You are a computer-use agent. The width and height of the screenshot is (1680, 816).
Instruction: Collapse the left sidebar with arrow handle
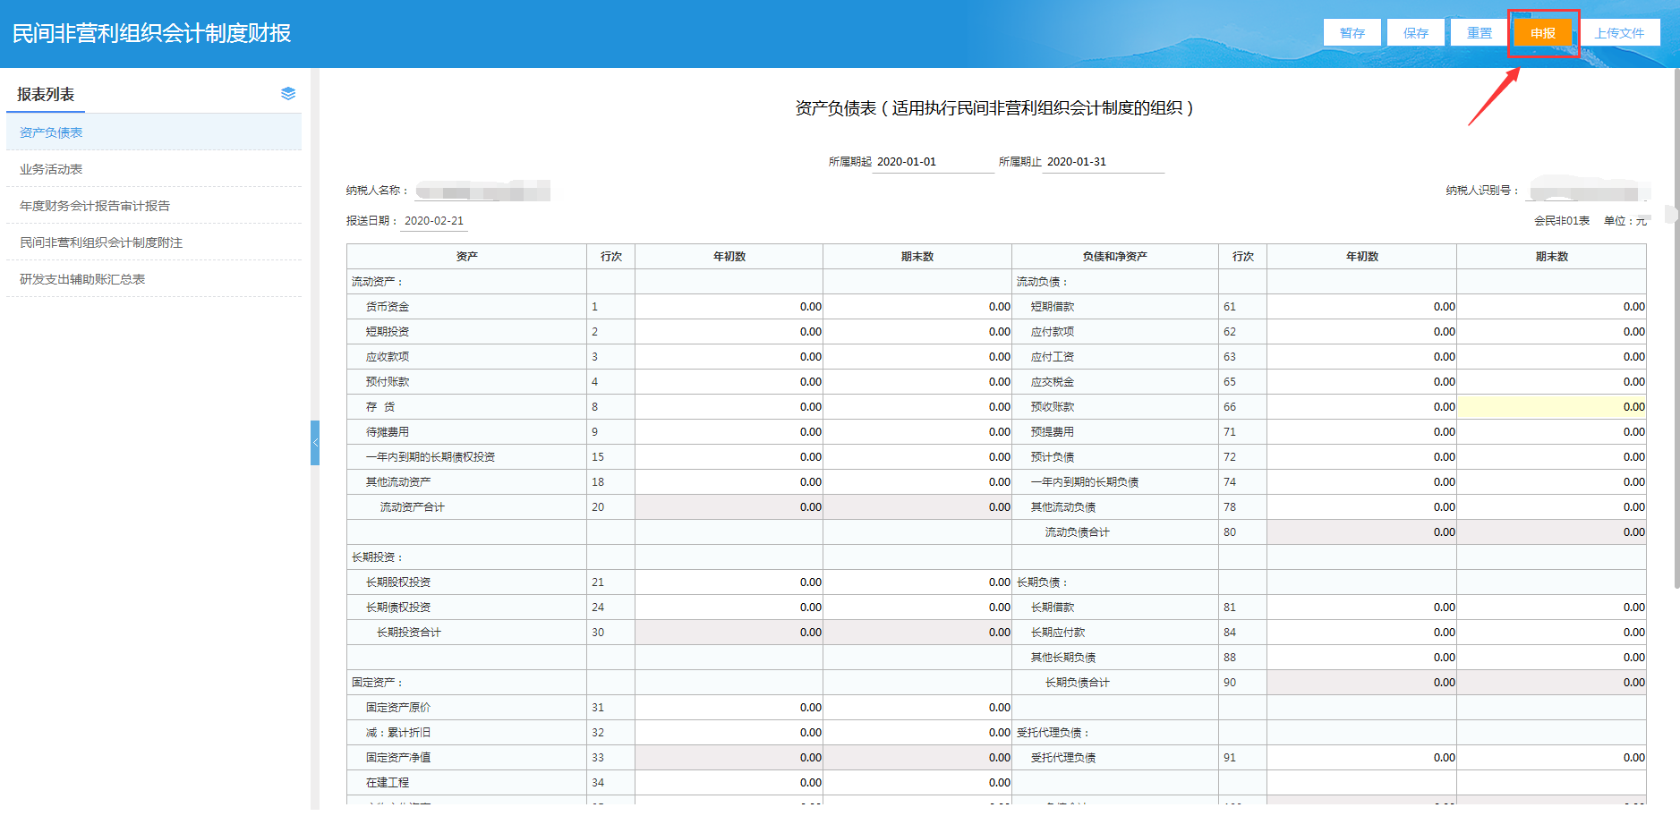(315, 443)
